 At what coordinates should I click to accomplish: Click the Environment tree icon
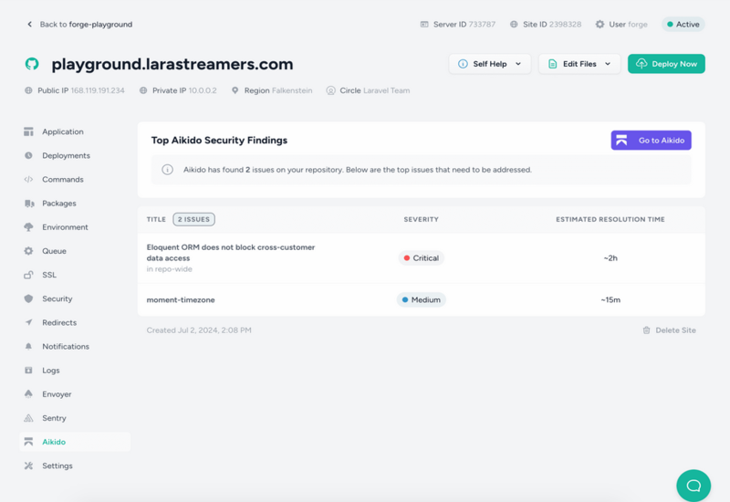point(28,227)
